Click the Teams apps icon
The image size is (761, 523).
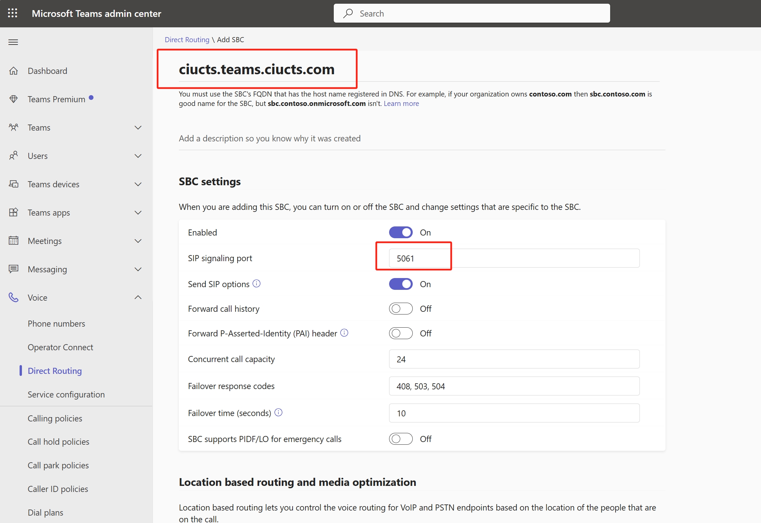coord(13,213)
